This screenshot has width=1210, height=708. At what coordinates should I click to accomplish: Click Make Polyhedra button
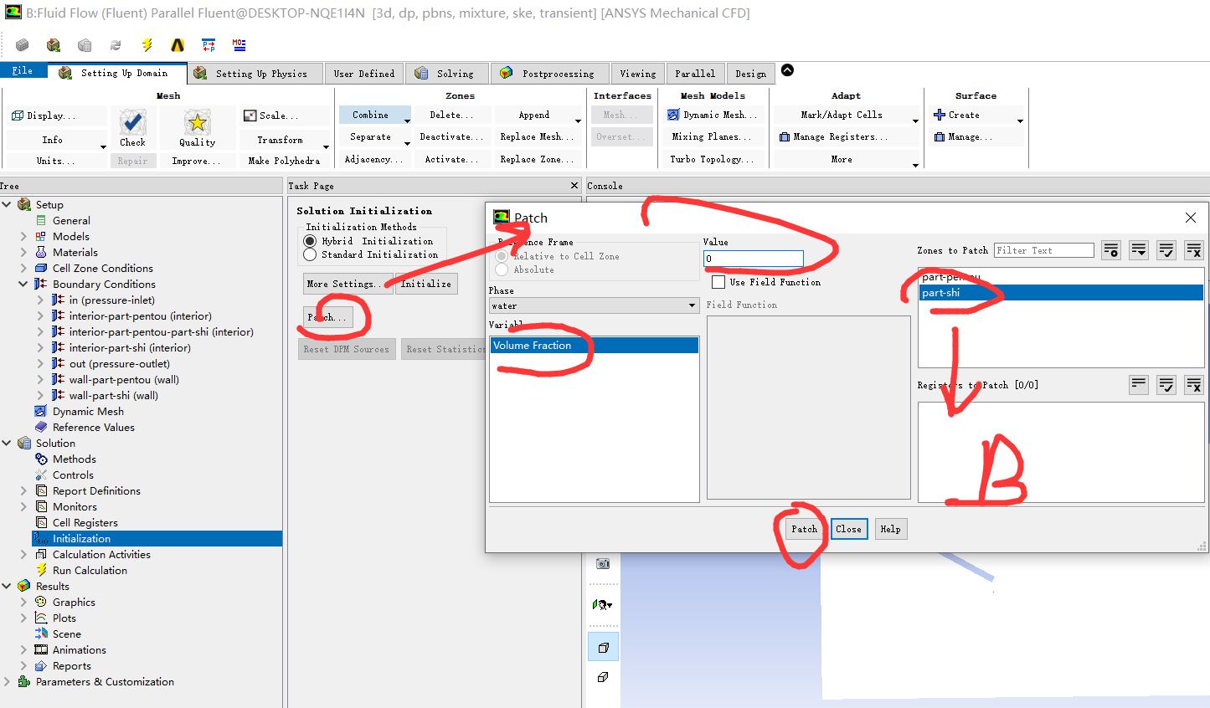[284, 160]
